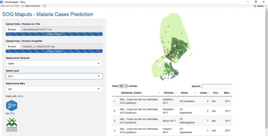Viewport: 268px width, 136px height.
Task: Sort table by cases column arrows
Action: [209, 93]
